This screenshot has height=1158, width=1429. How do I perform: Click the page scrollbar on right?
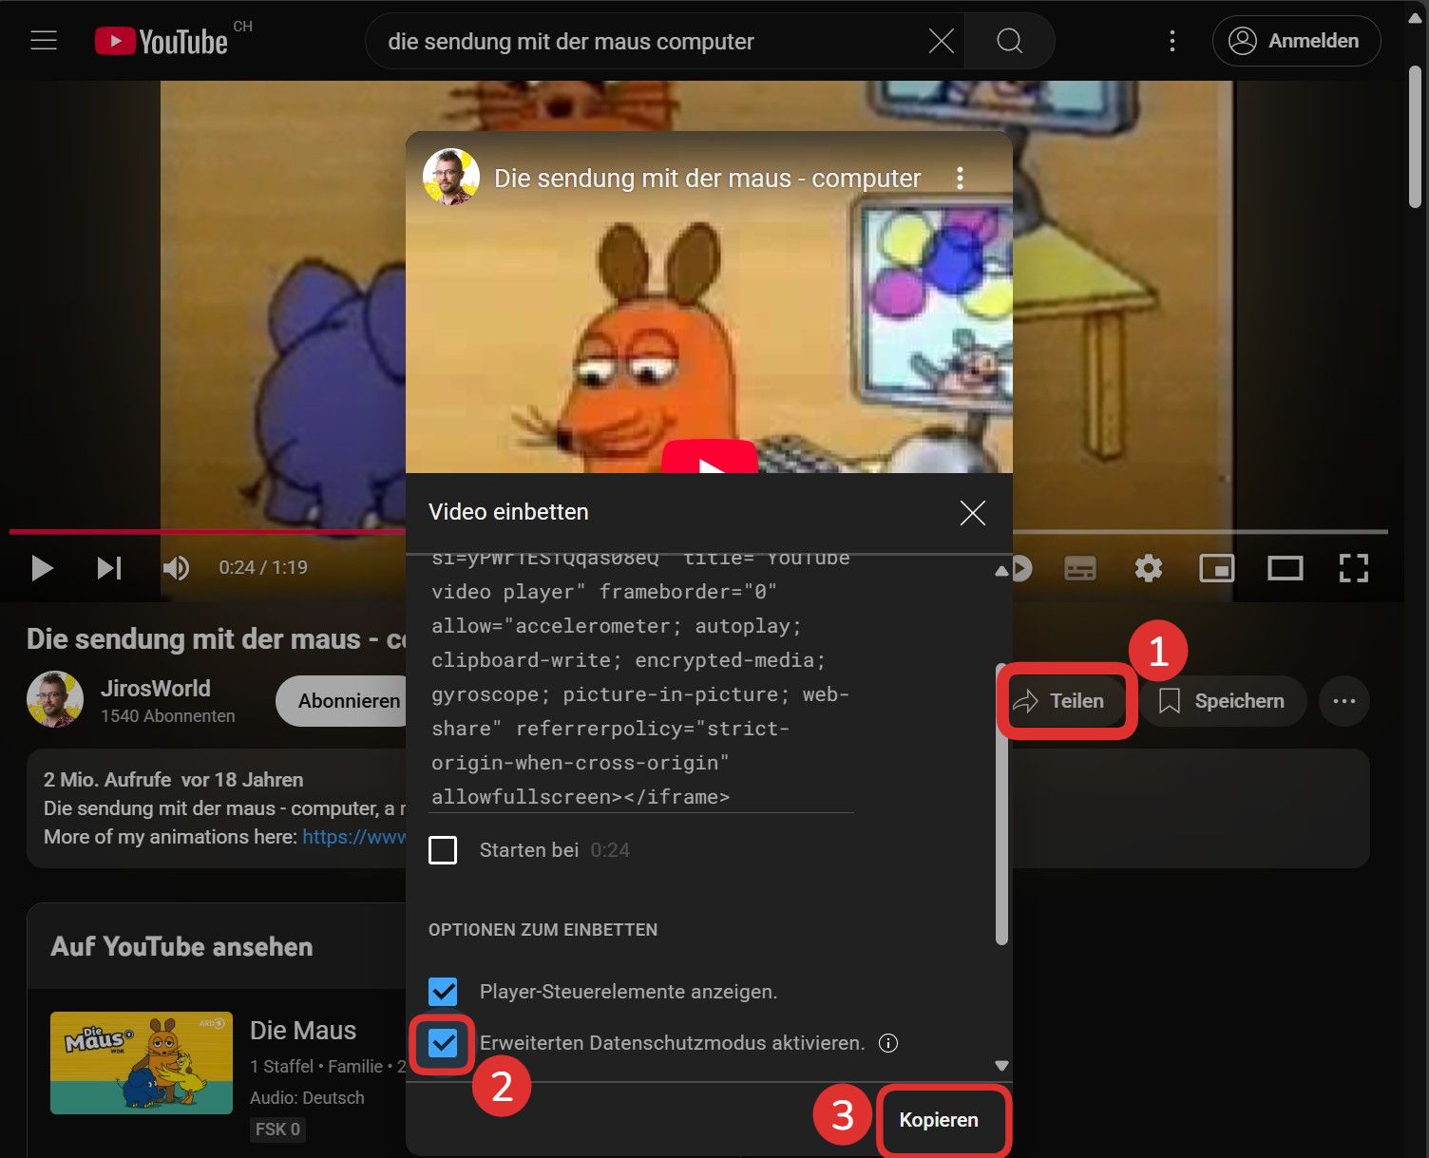[1416, 137]
